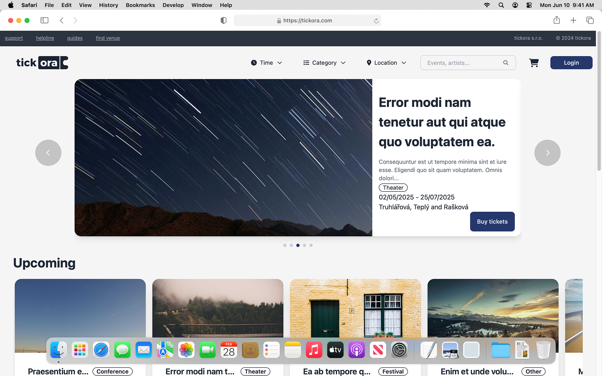Viewport: 602px width, 376px height.
Task: Open Maps from the dock
Action: point(165,350)
